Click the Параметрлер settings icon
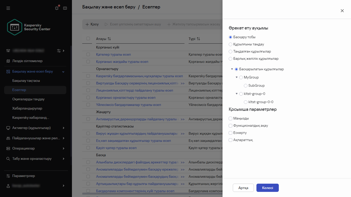The image size is (351, 197). (x=8, y=176)
